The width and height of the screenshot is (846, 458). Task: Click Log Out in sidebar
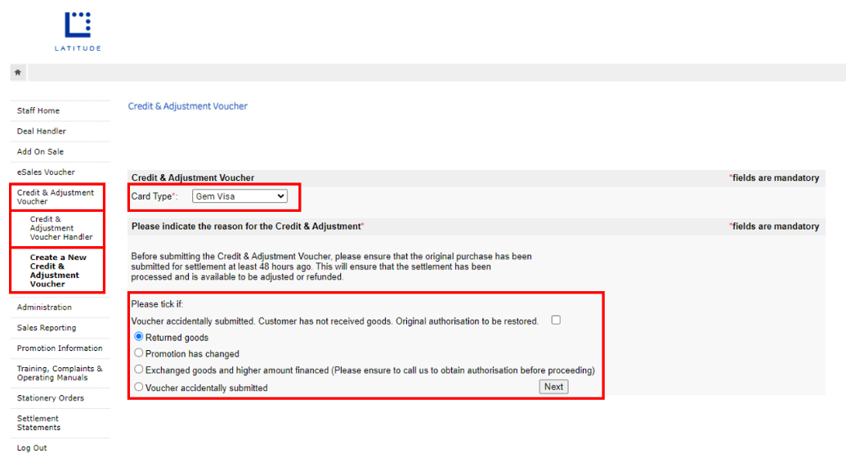(x=32, y=447)
